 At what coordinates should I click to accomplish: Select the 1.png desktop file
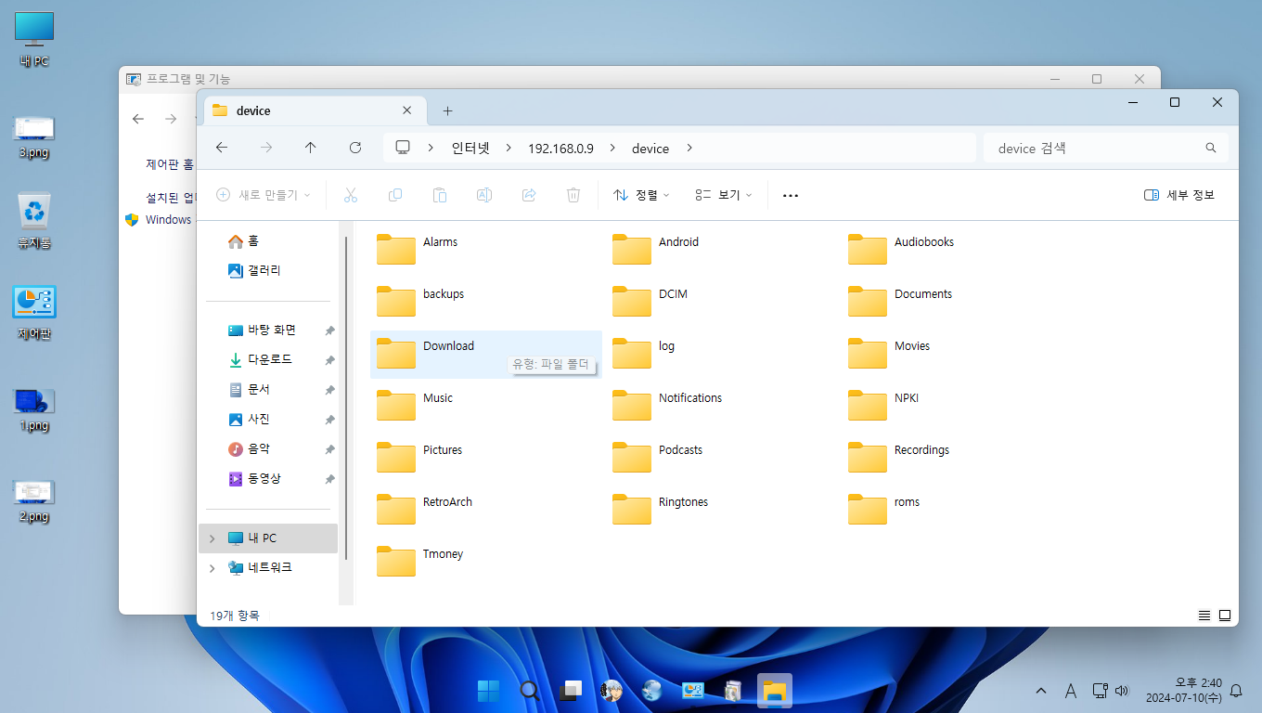(34, 409)
